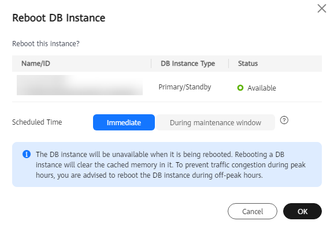This screenshot has width=334, height=232.
Task: Cancel the reboot operation
Action: (253, 211)
